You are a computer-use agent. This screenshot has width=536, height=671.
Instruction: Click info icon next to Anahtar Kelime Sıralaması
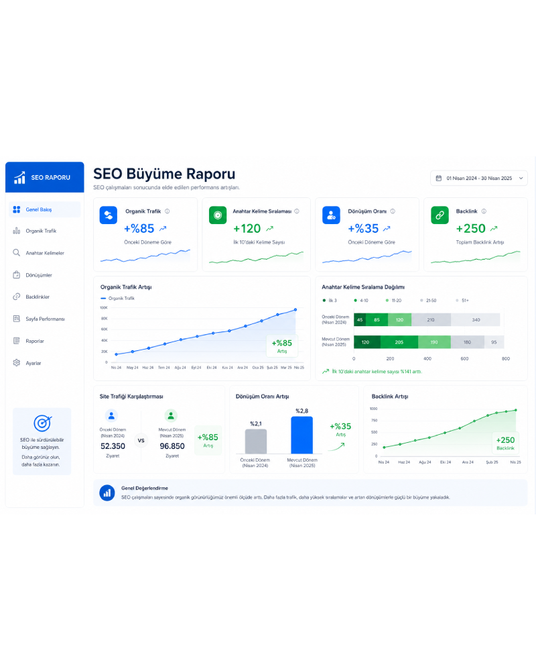click(297, 211)
